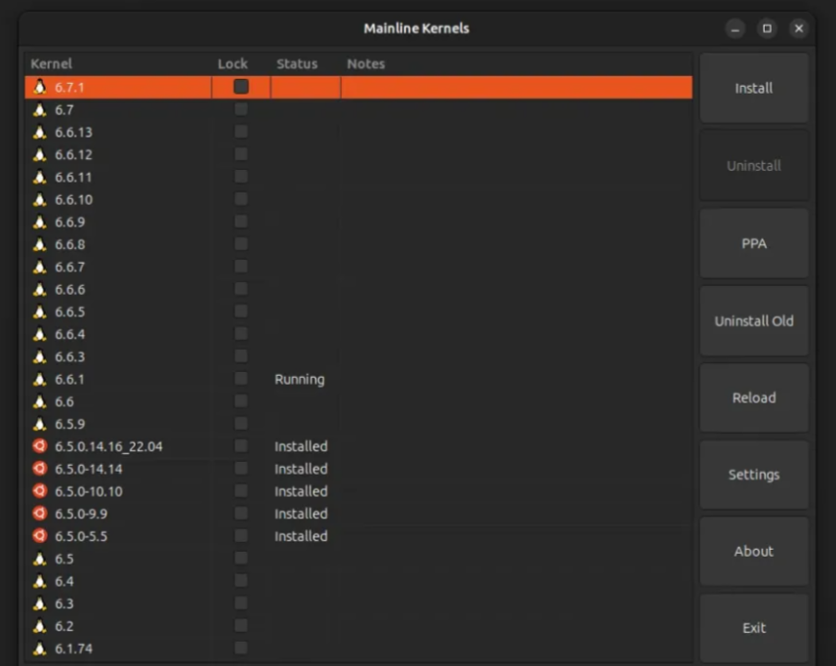Lock kernel 6.7 with its checkbox
This screenshot has height=666, width=836.
coord(241,109)
